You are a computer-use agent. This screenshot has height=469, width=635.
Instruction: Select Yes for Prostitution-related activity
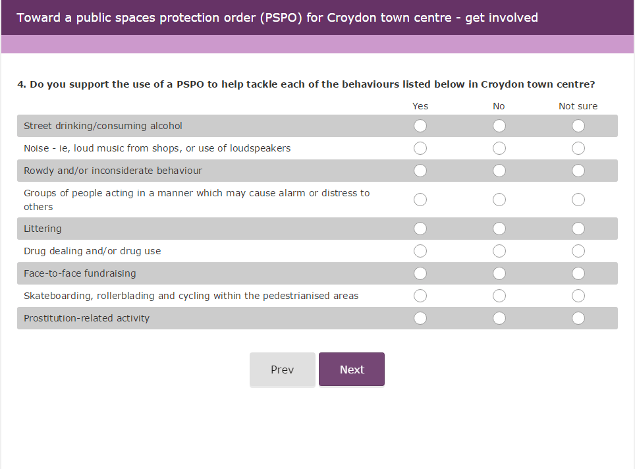(420, 318)
